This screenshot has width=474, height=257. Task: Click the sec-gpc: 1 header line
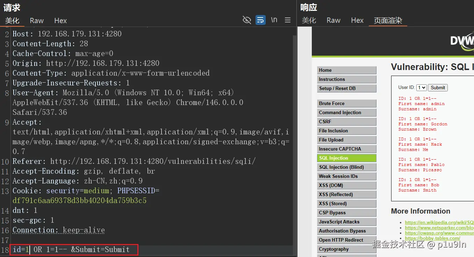click(34, 220)
